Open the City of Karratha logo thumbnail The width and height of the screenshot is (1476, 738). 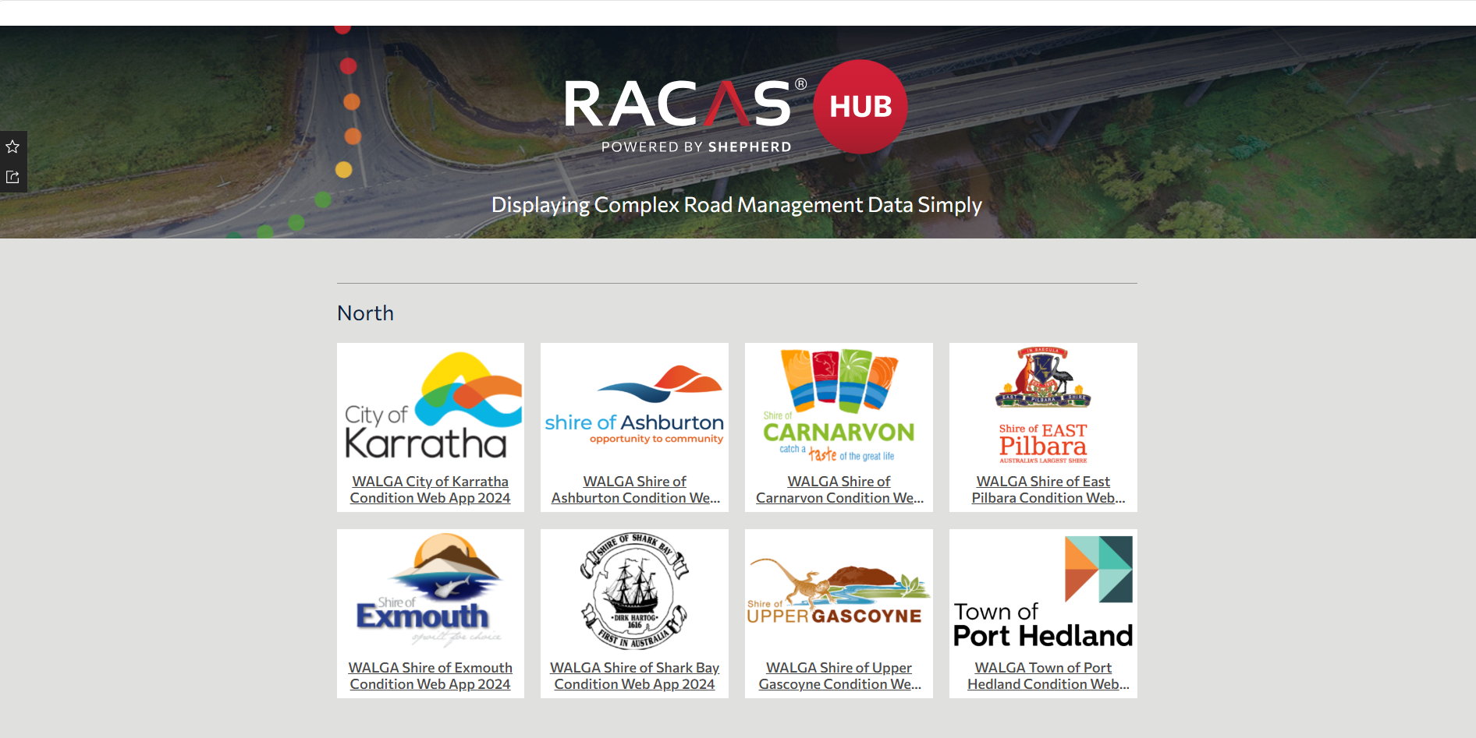[x=431, y=406]
